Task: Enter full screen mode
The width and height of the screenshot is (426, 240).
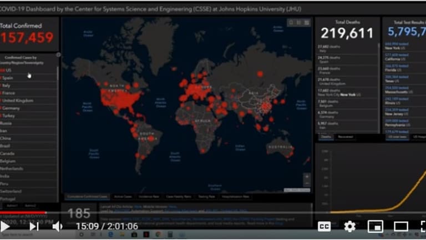Action: tap(423, 227)
